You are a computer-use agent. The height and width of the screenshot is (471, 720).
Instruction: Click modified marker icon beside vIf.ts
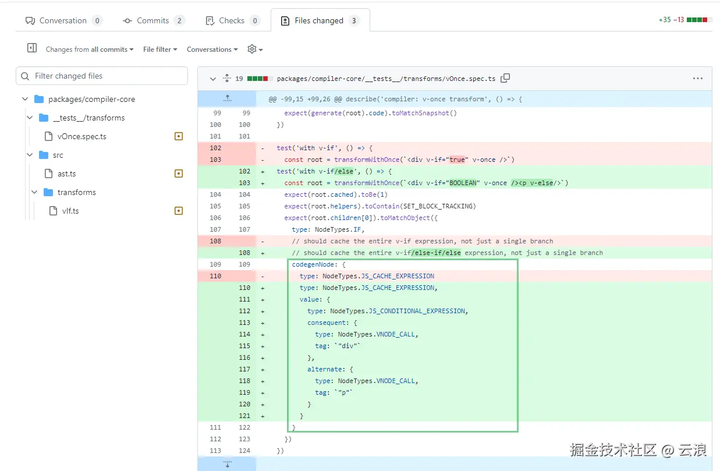pyautogui.click(x=179, y=211)
